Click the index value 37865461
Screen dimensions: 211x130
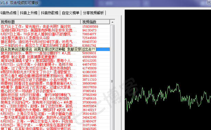[x=89, y=91]
